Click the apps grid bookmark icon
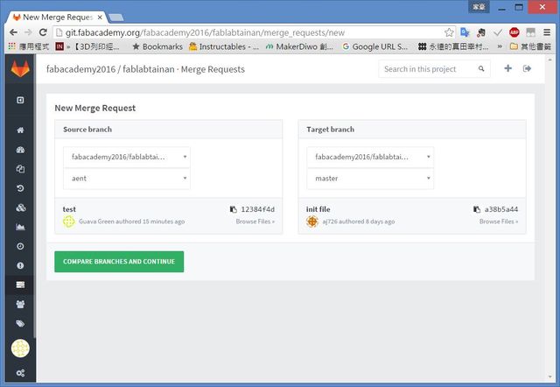560x387 pixels. pos(11,46)
